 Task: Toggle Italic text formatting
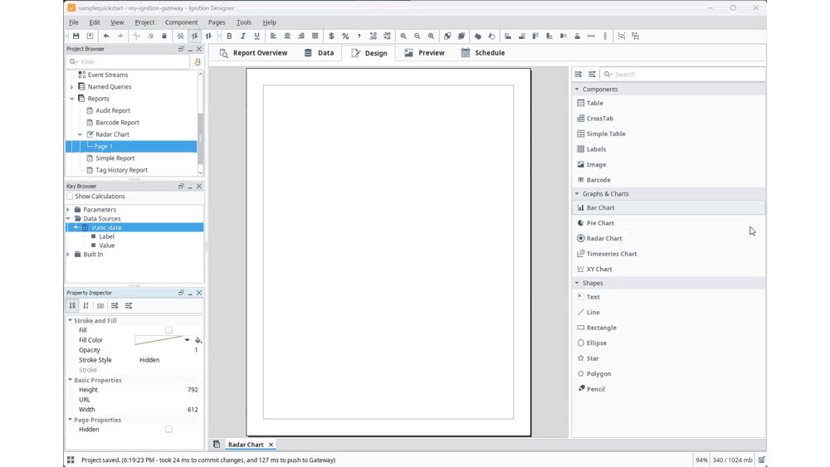coord(243,36)
